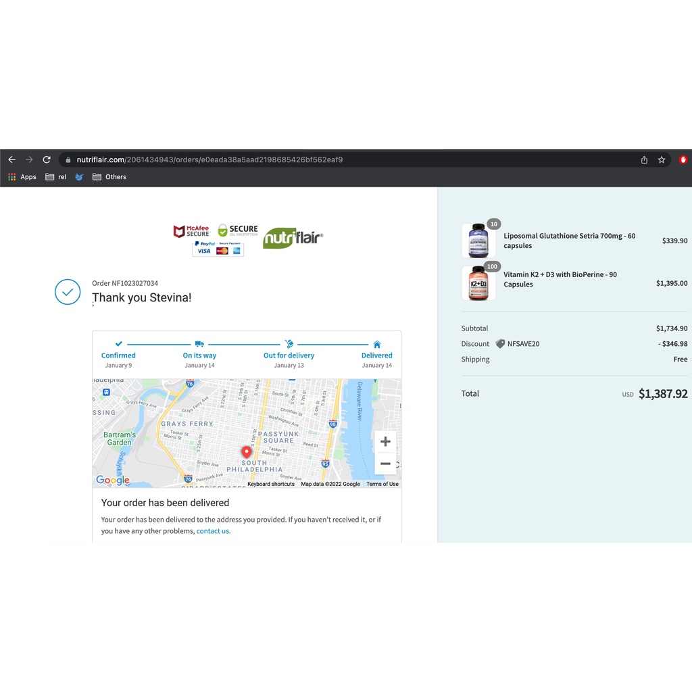Screen dimensions: 692x692
Task: Click the red map location pin
Action: (x=247, y=452)
